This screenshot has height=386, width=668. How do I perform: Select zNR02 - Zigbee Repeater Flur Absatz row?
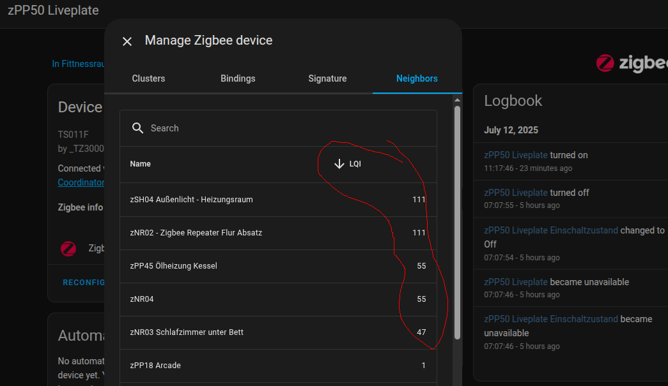(x=278, y=233)
